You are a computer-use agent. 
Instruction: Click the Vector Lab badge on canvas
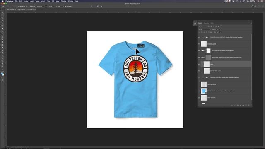136,69
